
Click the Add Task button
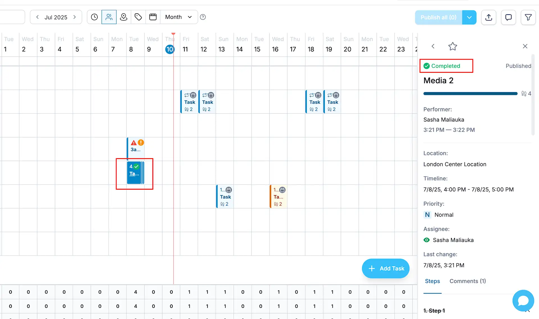point(385,268)
